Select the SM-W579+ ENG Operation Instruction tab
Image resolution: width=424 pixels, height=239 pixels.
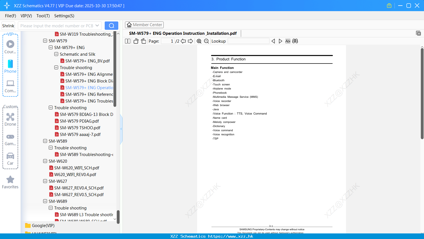click(x=183, y=33)
